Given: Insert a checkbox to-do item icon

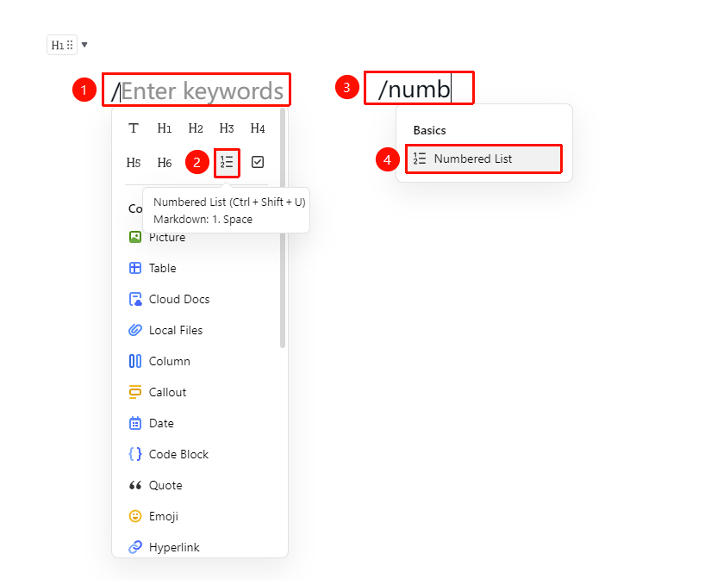Looking at the screenshot, I should (x=258, y=162).
